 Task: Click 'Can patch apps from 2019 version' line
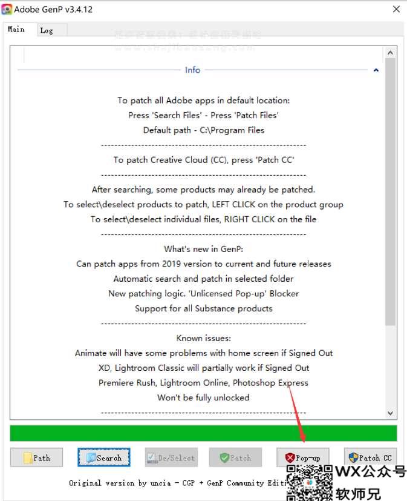pos(203,264)
